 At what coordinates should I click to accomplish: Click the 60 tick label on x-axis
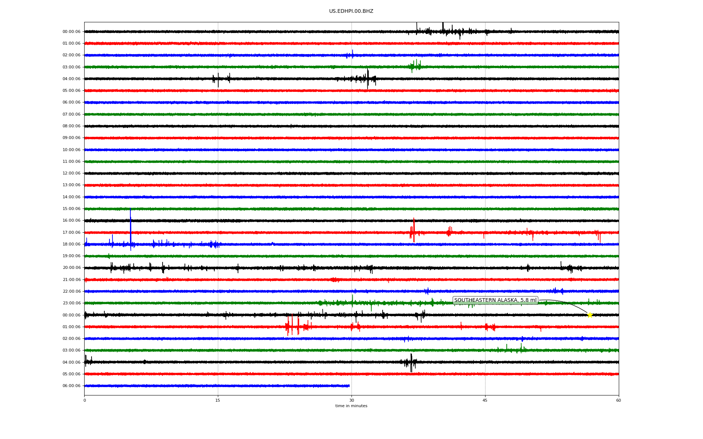pyautogui.click(x=618, y=401)
